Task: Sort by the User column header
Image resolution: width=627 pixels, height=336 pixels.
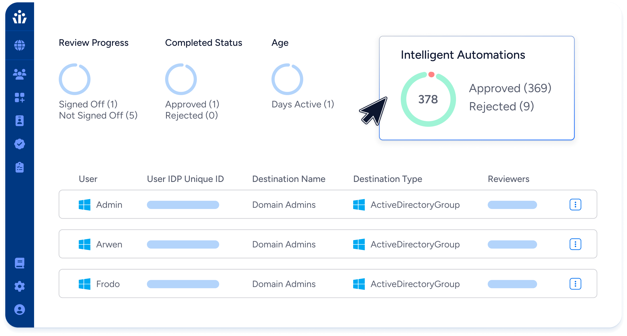Action: pos(88,179)
